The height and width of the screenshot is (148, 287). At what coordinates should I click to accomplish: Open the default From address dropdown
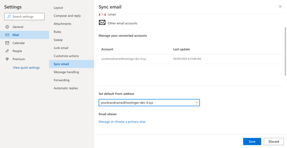click(149, 103)
